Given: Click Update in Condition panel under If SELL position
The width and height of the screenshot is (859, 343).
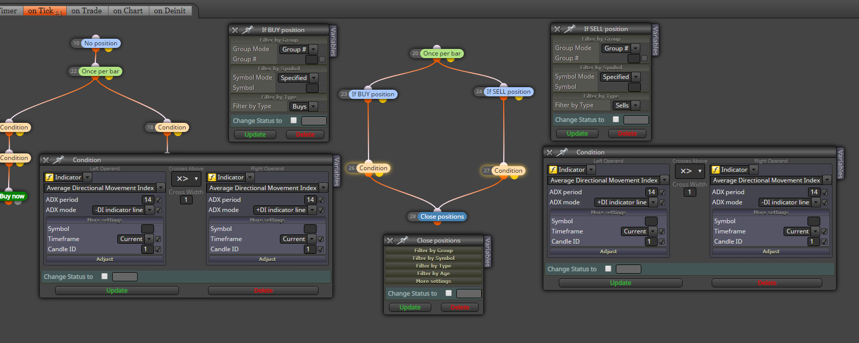Looking at the screenshot, I should [620, 283].
